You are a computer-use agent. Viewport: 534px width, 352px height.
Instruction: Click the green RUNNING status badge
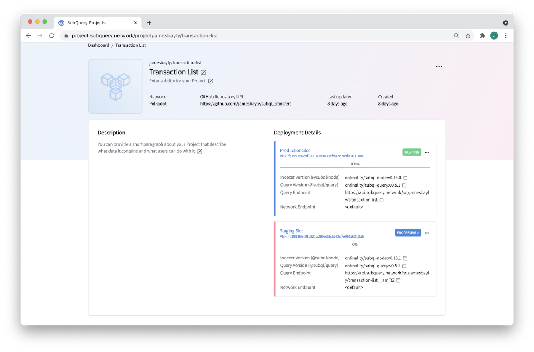click(x=412, y=152)
